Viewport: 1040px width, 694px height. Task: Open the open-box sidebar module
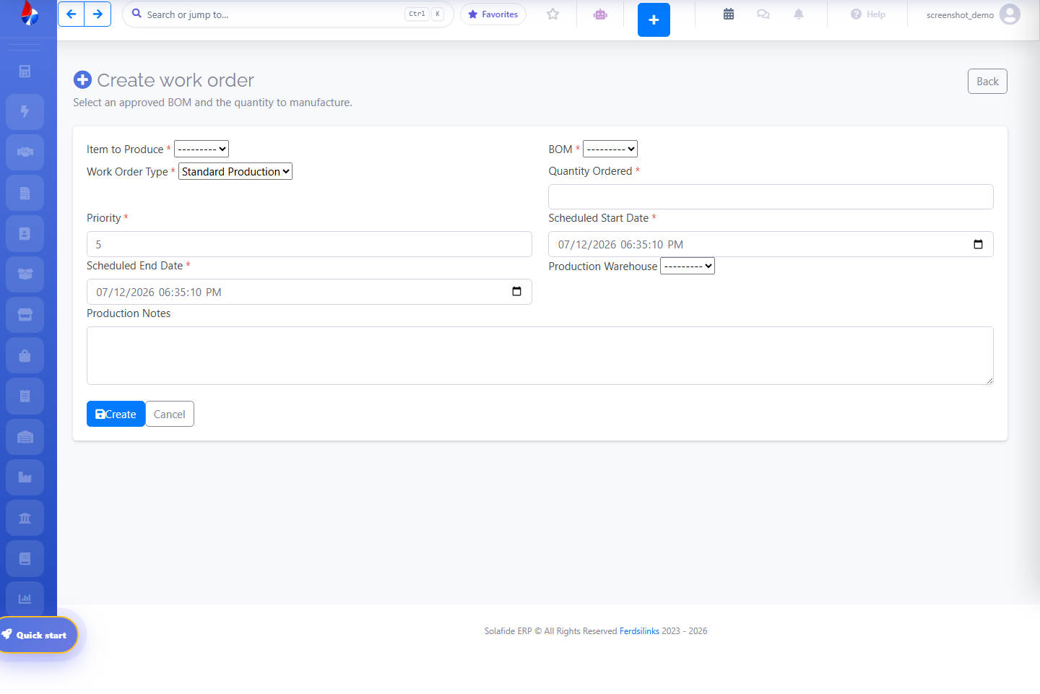tap(25, 274)
